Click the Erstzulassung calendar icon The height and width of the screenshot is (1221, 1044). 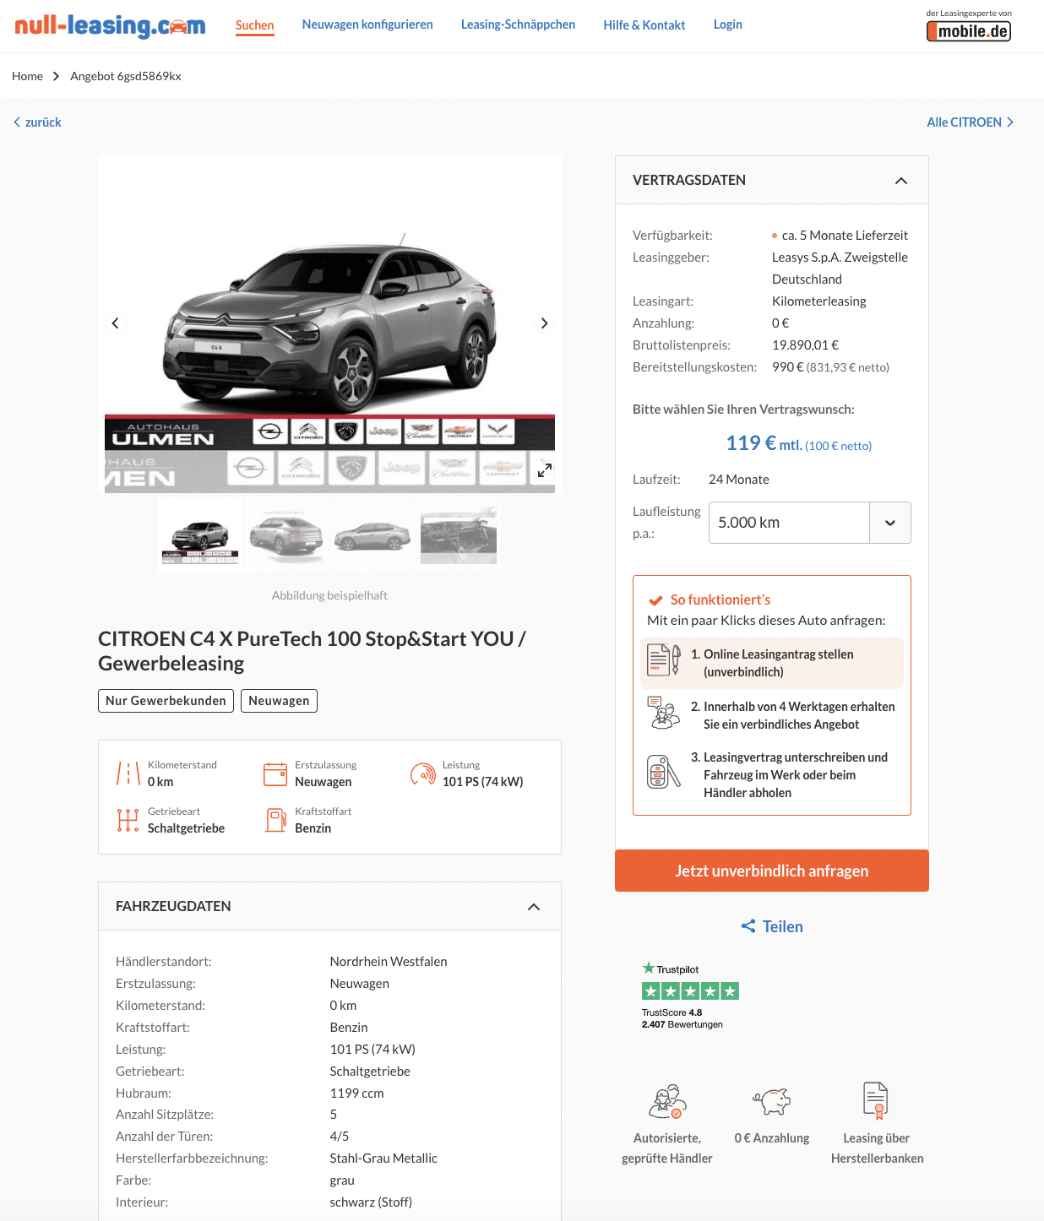pos(275,773)
